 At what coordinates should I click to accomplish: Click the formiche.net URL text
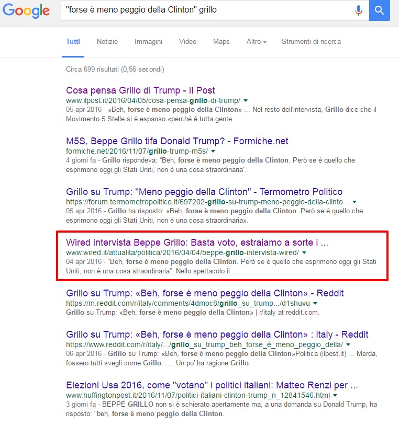coord(137,152)
